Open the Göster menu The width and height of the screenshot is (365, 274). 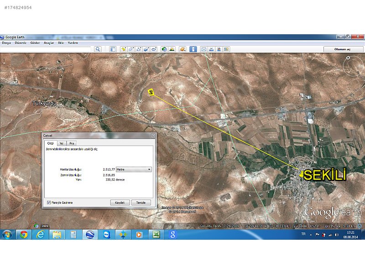35,43
